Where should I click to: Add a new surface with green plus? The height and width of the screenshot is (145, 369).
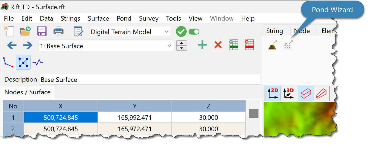202,45
